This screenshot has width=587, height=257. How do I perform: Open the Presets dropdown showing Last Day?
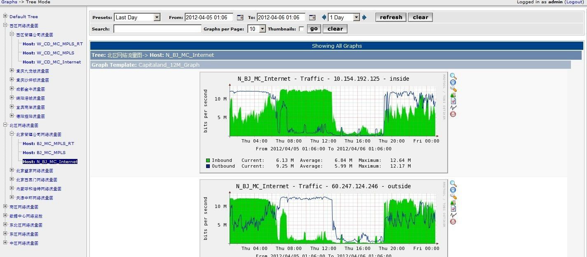tap(137, 17)
